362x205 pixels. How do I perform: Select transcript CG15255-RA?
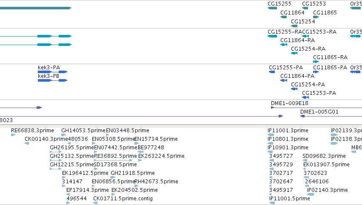285,31
